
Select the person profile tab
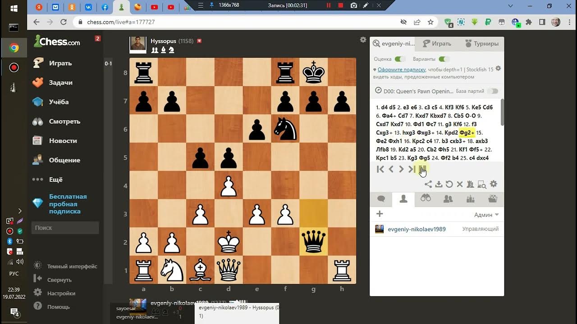pos(403,199)
